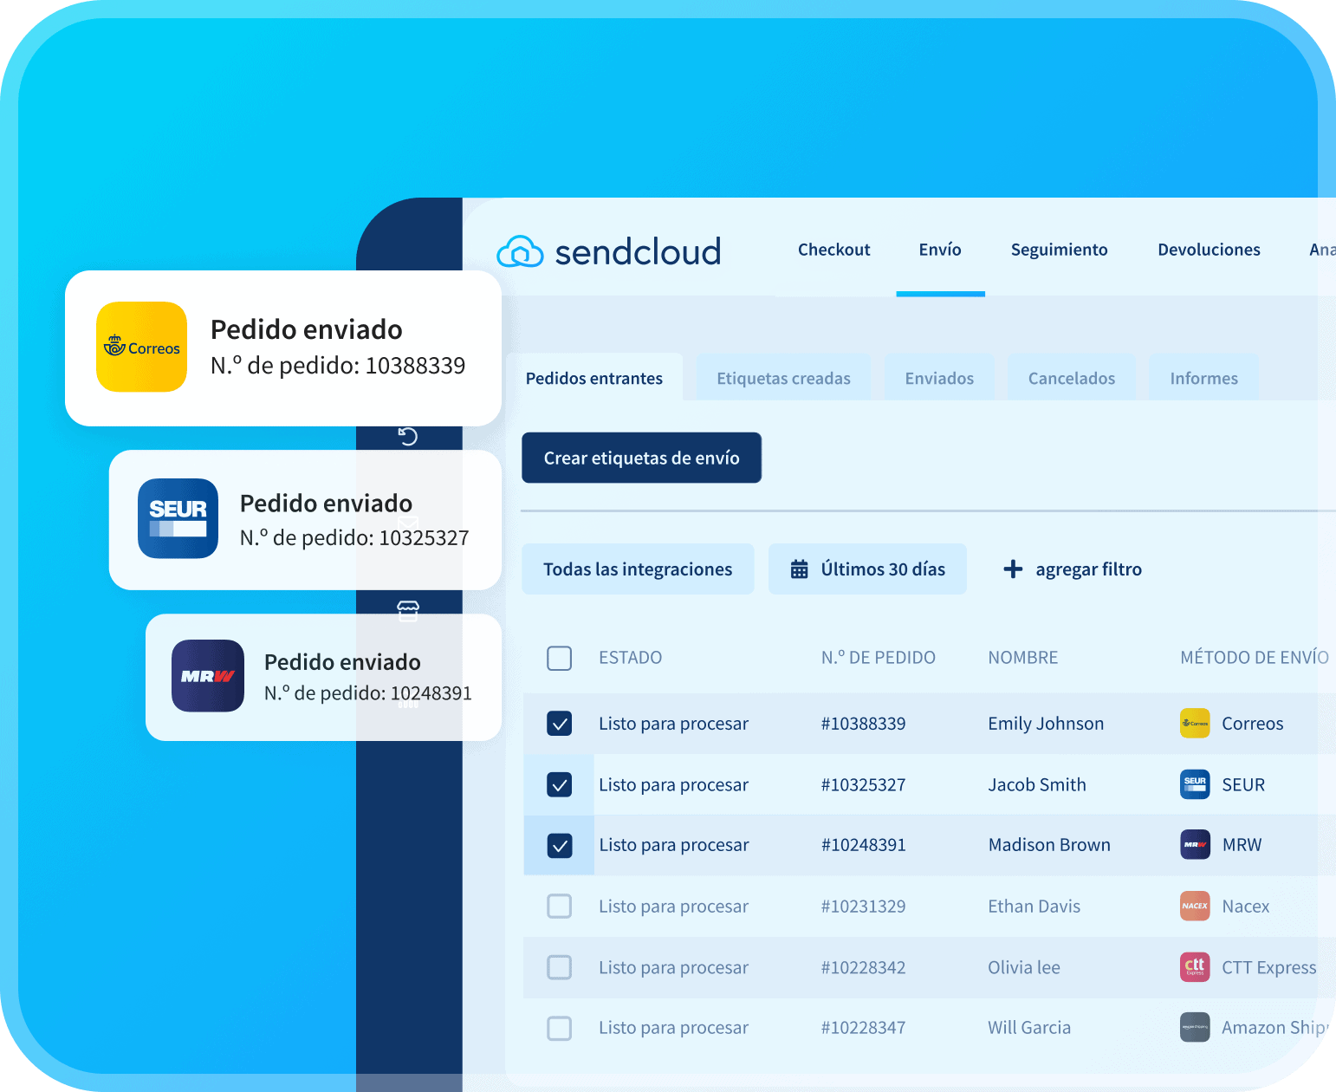
Task: Click the SEUR carrier icon in Jacob Smith's row
Action: pyautogui.click(x=1195, y=784)
